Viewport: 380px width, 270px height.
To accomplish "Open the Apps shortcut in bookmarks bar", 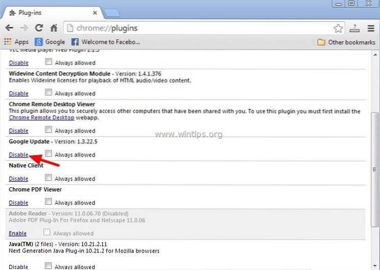I will coord(16,42).
